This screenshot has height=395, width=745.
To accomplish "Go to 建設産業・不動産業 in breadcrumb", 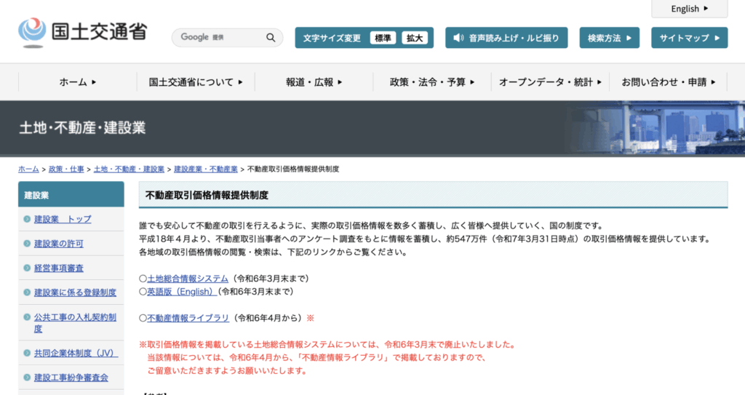I will [x=206, y=169].
